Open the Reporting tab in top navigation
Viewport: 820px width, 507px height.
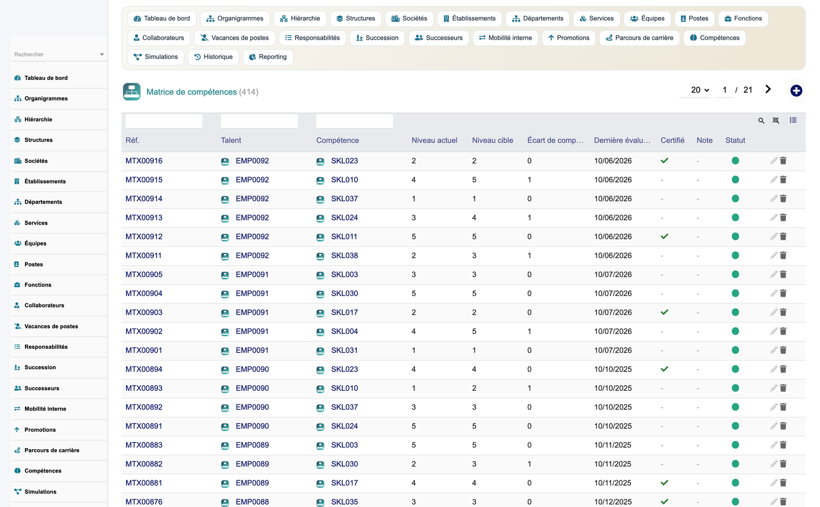(x=268, y=57)
